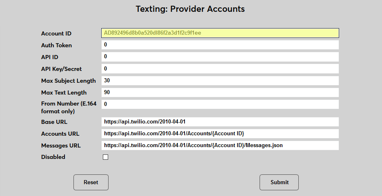This screenshot has height=196, width=382.
Task: Click the From Number (E.164 format only) label
Action: (x=69, y=108)
